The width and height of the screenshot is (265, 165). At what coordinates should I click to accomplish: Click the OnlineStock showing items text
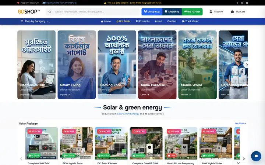tap(60, 3)
